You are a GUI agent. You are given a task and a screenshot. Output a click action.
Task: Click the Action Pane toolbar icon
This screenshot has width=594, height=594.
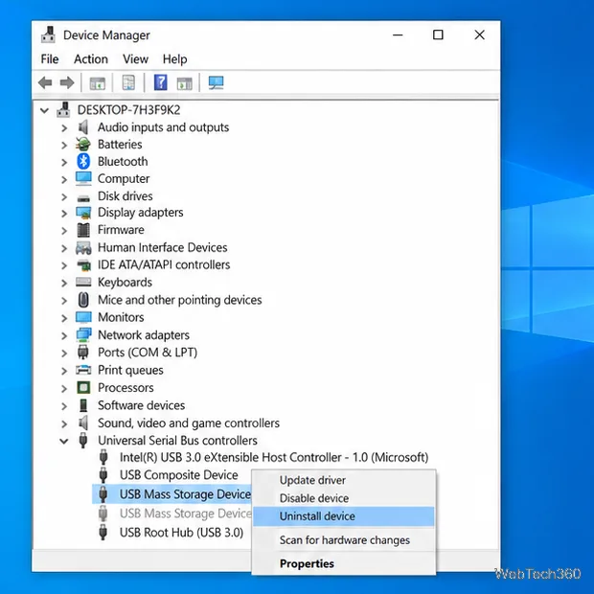[x=185, y=83]
